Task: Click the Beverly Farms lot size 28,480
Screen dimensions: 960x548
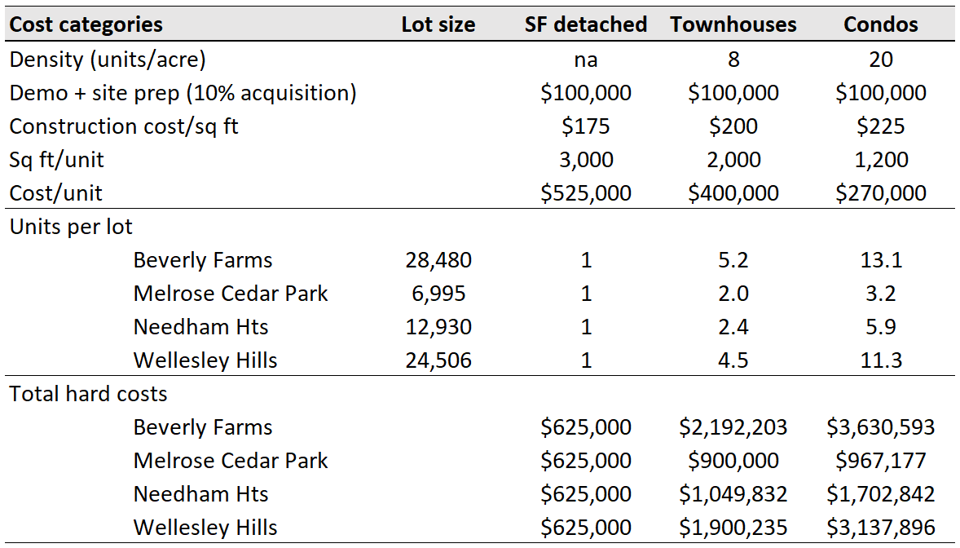Action: pos(438,260)
